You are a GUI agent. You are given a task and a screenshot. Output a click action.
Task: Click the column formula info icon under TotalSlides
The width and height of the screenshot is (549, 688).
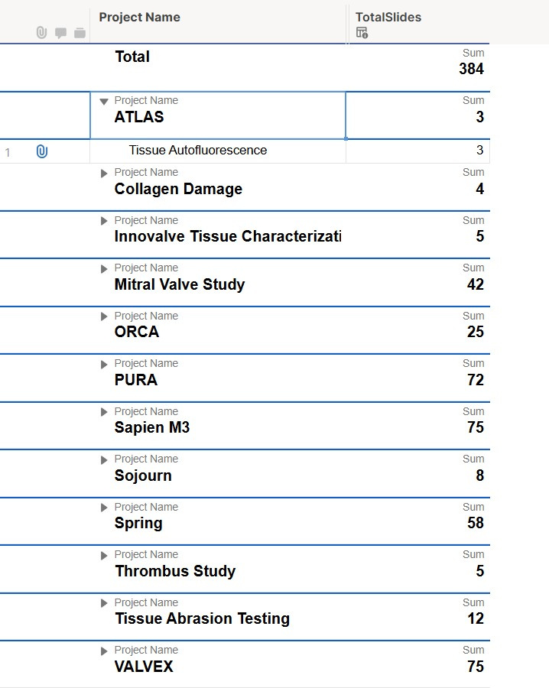pos(362,32)
